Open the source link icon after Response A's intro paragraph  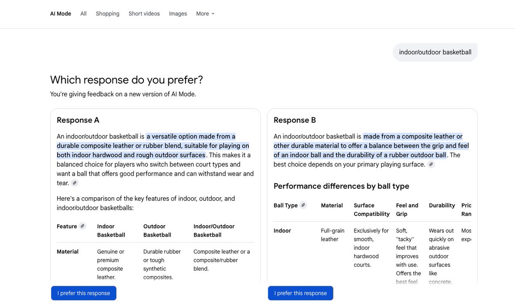pos(75,183)
